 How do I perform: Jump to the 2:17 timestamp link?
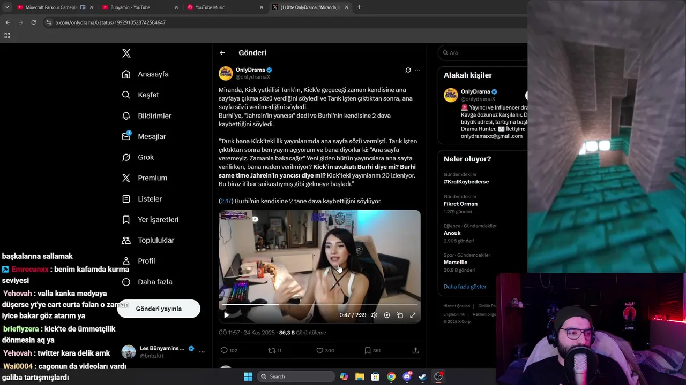tap(226, 201)
